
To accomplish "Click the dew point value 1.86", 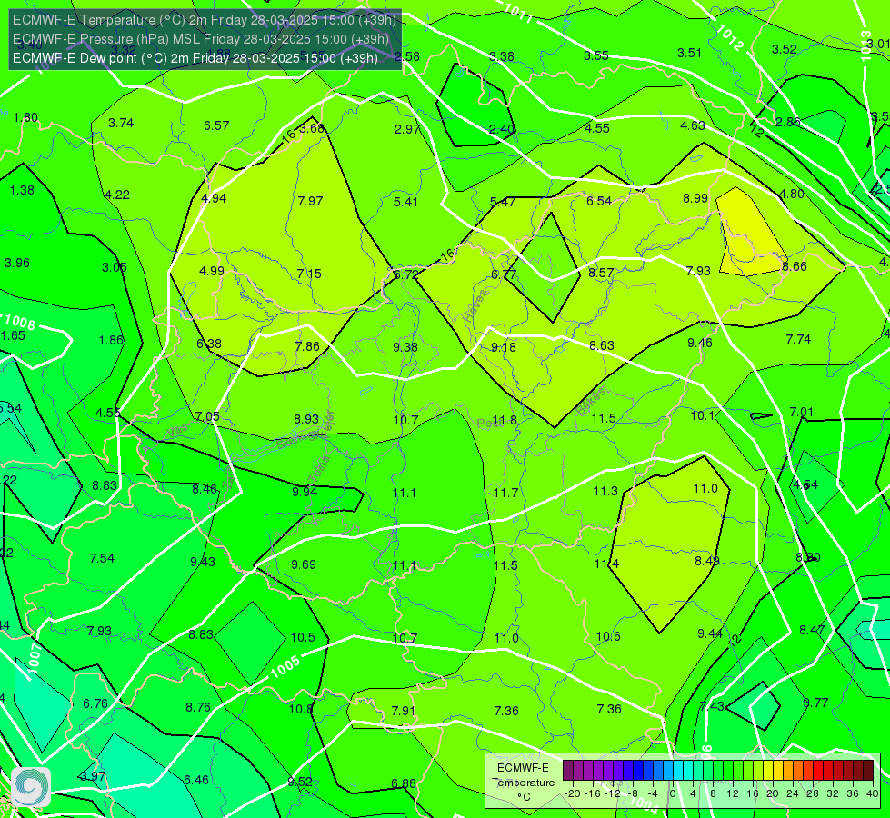I will [111, 340].
